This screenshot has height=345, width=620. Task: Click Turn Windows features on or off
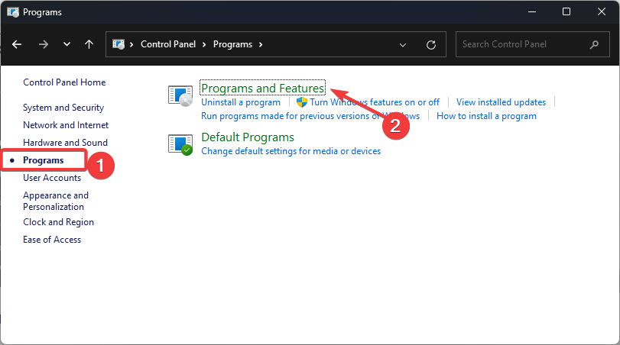(x=375, y=102)
